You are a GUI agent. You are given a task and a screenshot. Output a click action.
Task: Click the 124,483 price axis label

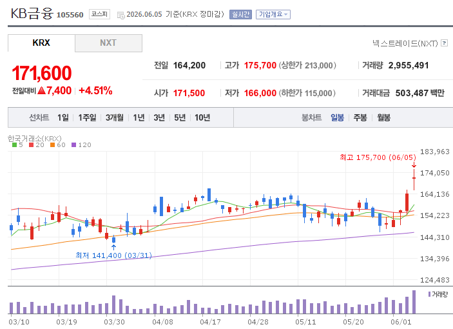coord(435,280)
